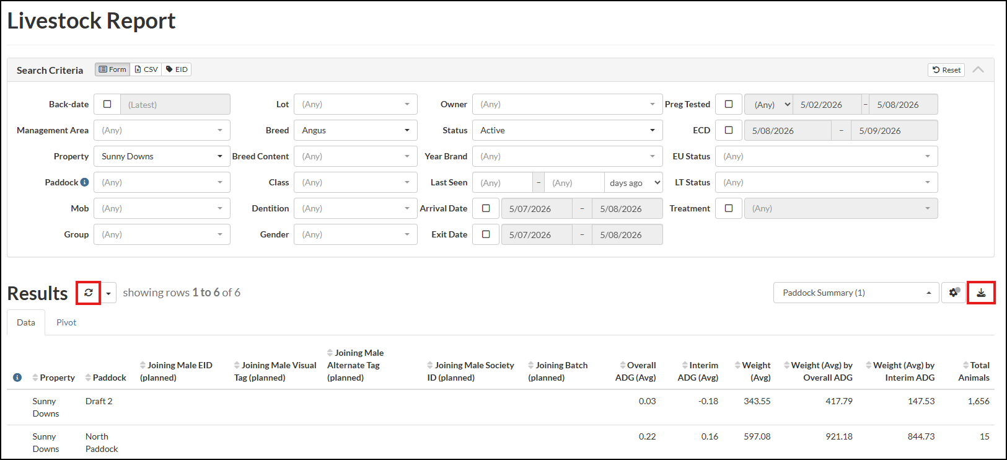Sort by Property column
Viewport: 1007px width, 460px height.
point(54,378)
